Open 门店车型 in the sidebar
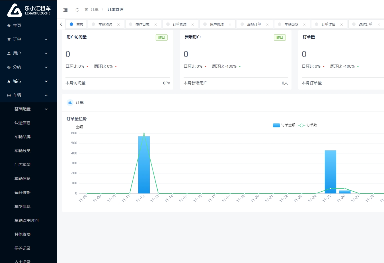Viewport: 384px width, 263px height. tap(28, 165)
